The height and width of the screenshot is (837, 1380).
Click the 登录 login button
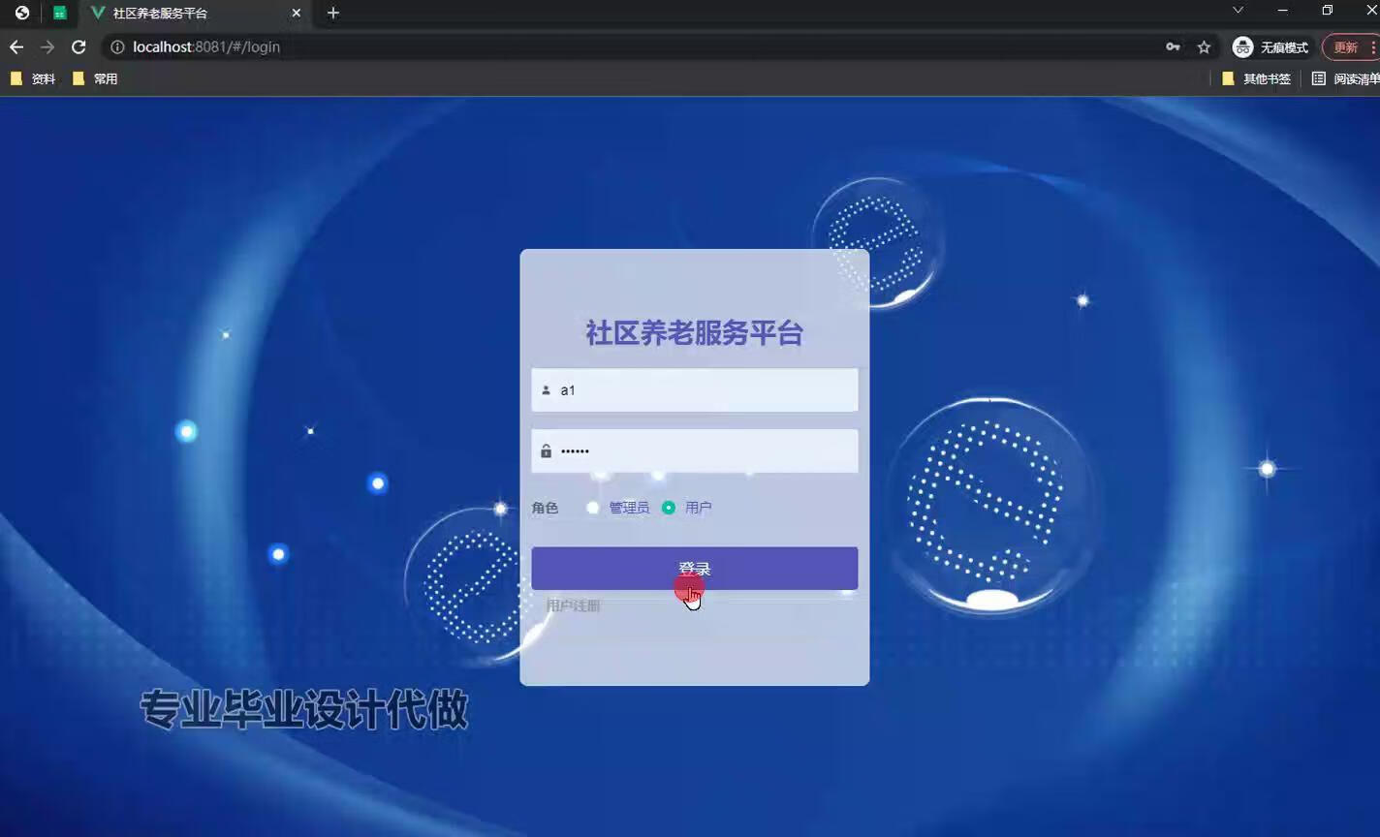pos(694,569)
